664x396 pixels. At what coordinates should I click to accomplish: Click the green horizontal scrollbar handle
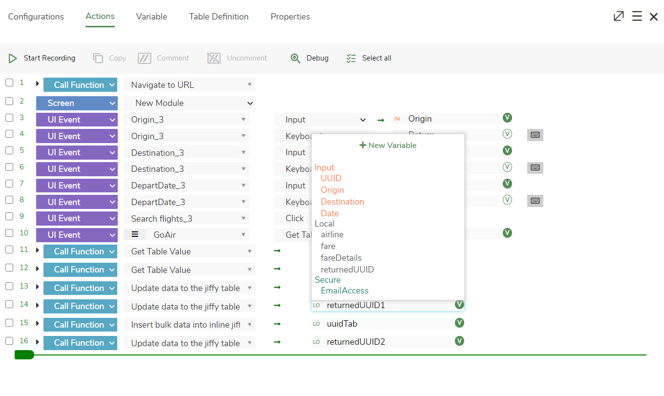(x=24, y=354)
